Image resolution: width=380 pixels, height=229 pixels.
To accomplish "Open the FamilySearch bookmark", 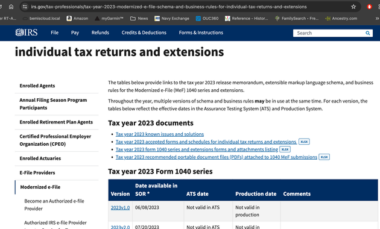I will coord(297,19).
